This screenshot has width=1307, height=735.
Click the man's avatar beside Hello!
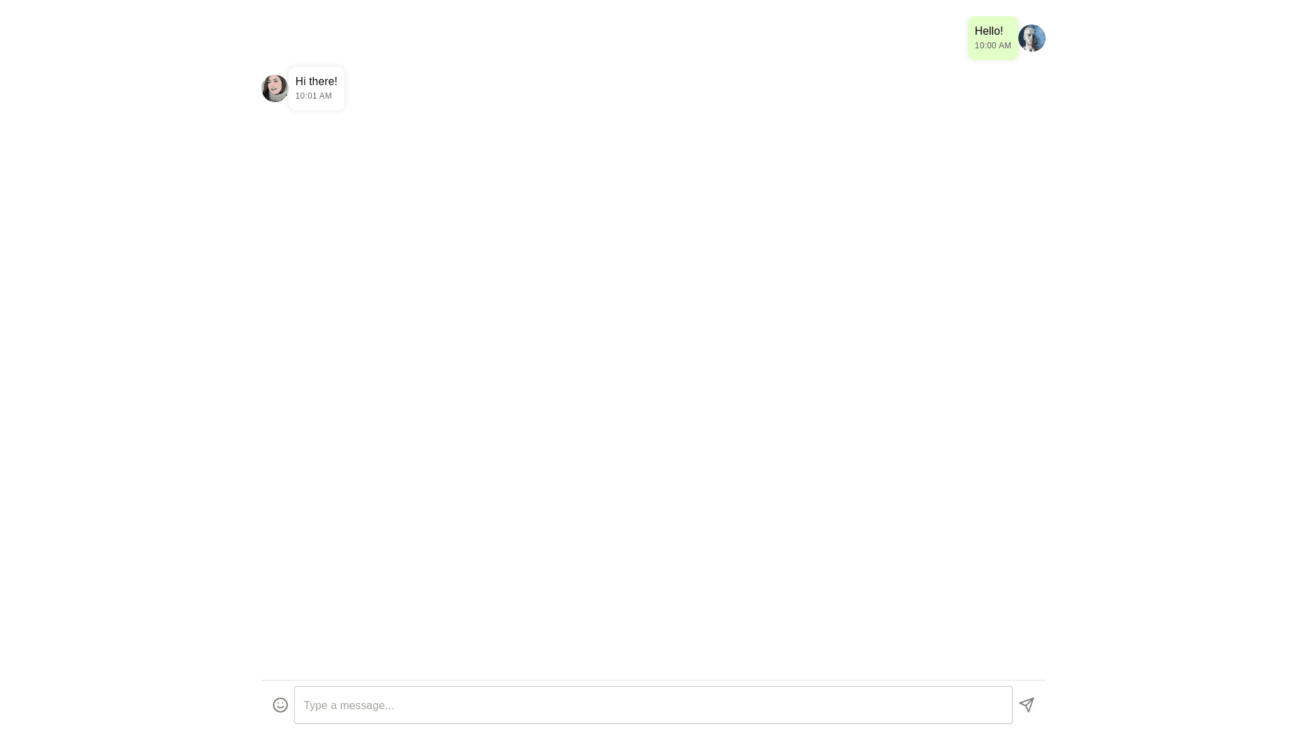[x=1032, y=38]
